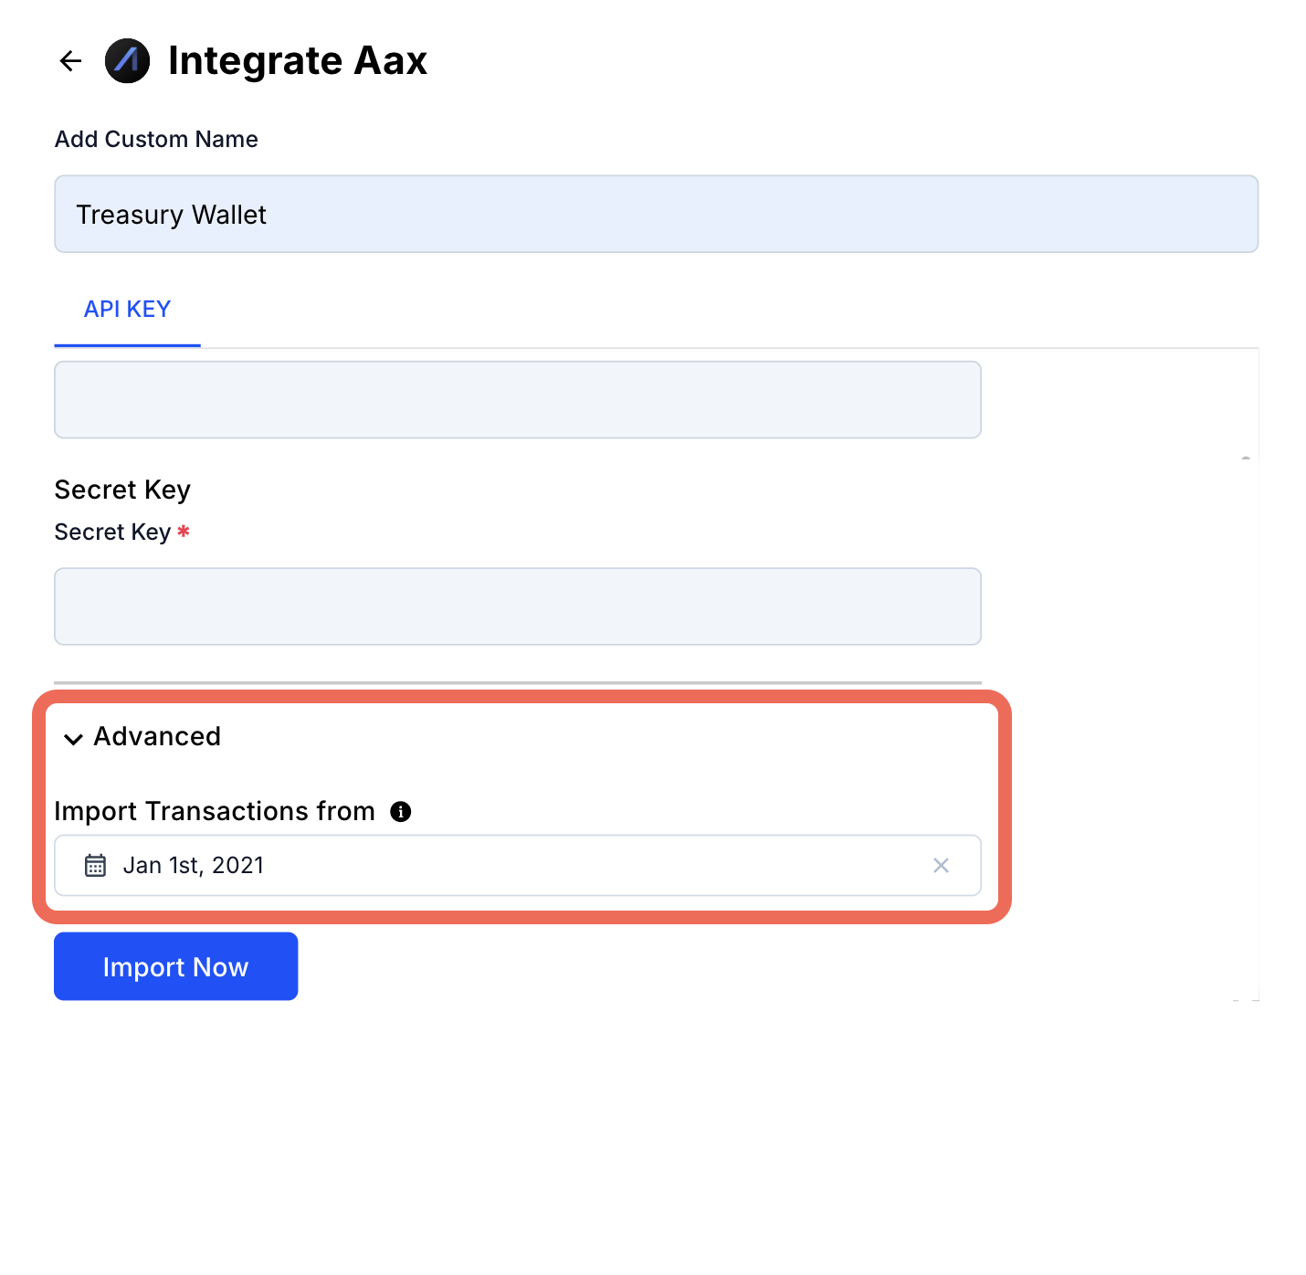The width and height of the screenshot is (1306, 1275).
Task: Click the required Secret Key field label
Action: coord(112,532)
